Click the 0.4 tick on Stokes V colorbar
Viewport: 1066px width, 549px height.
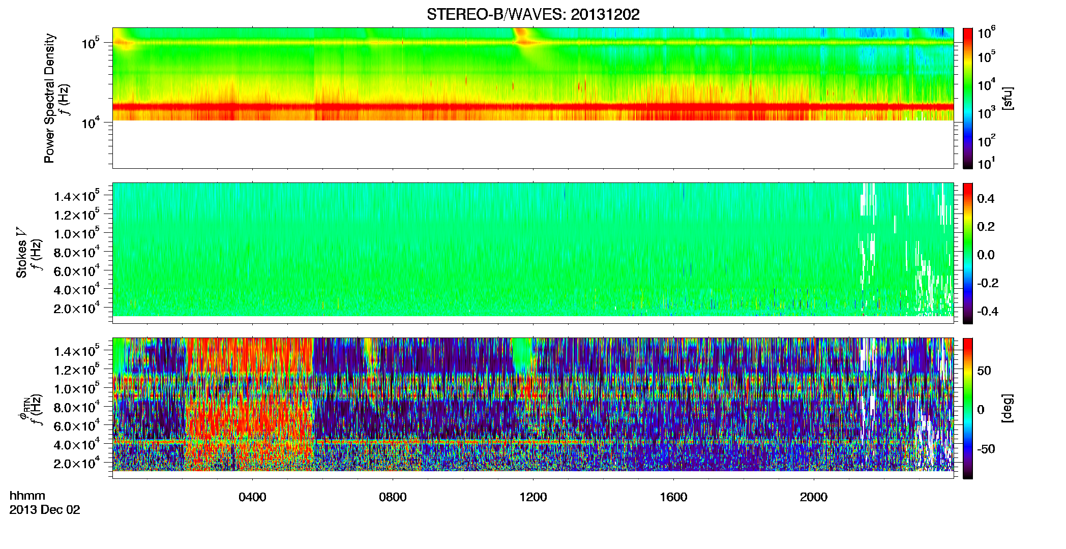click(x=986, y=199)
